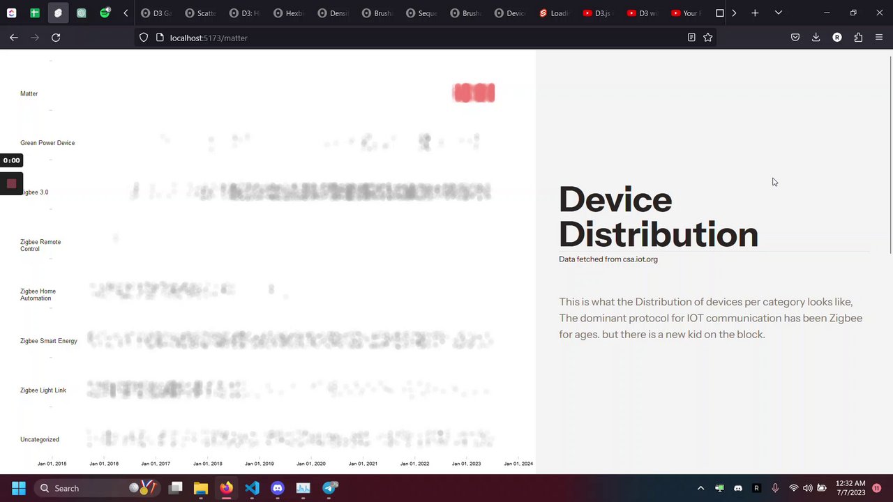Click the 'Uncategorized' label

[40, 440]
